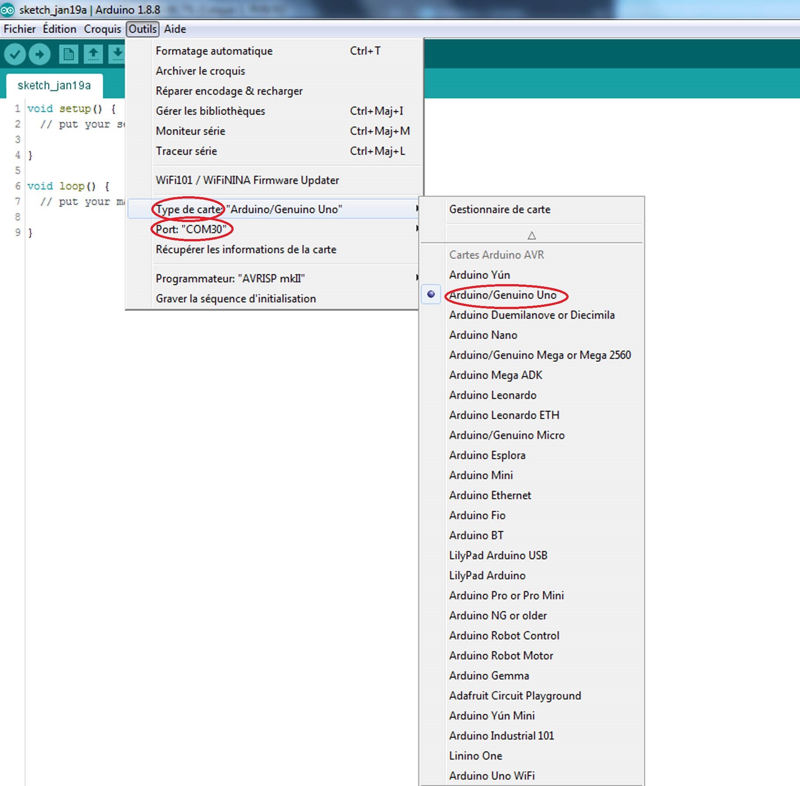Screen dimensions: 800x786
Task: Select Arduino/Genuino Mega or Mega 2560
Action: (x=532, y=355)
